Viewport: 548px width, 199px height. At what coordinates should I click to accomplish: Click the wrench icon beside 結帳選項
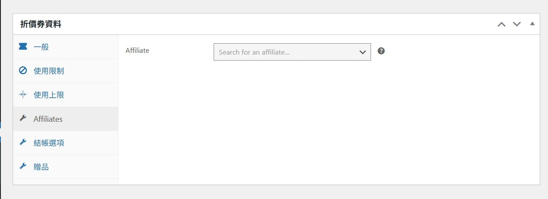tap(23, 143)
